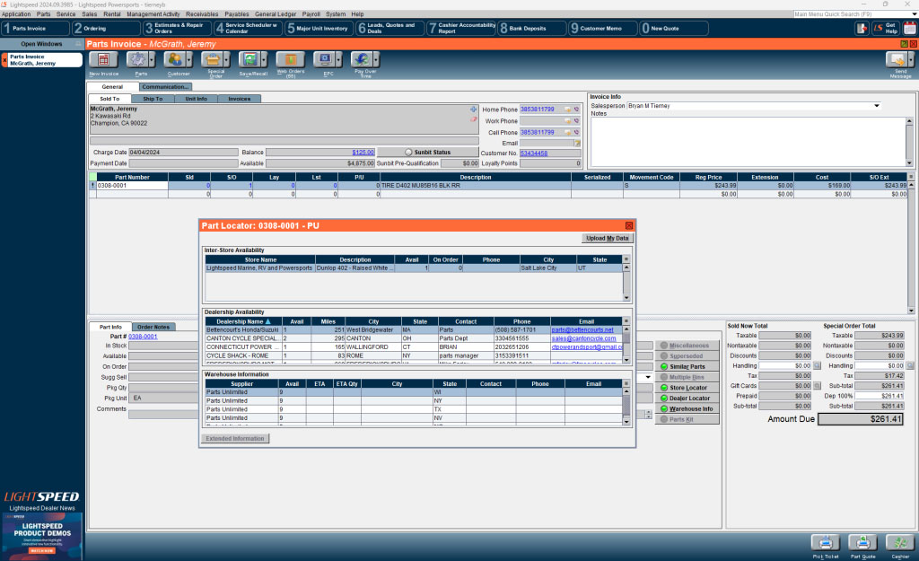Click the Customer toolbar icon

(175, 60)
